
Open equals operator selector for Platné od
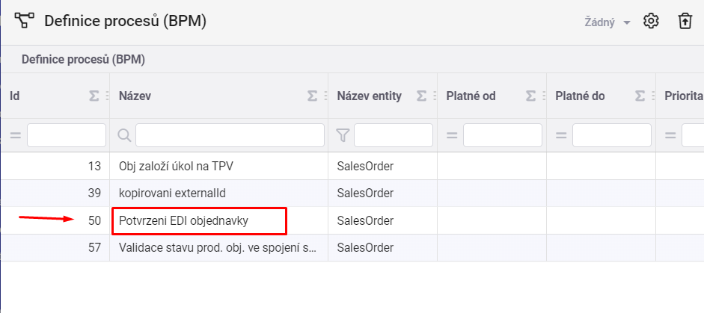[x=452, y=135]
